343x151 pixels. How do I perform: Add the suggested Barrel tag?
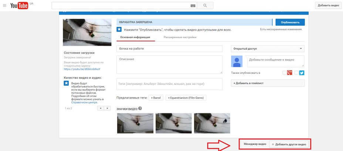tap(155, 98)
